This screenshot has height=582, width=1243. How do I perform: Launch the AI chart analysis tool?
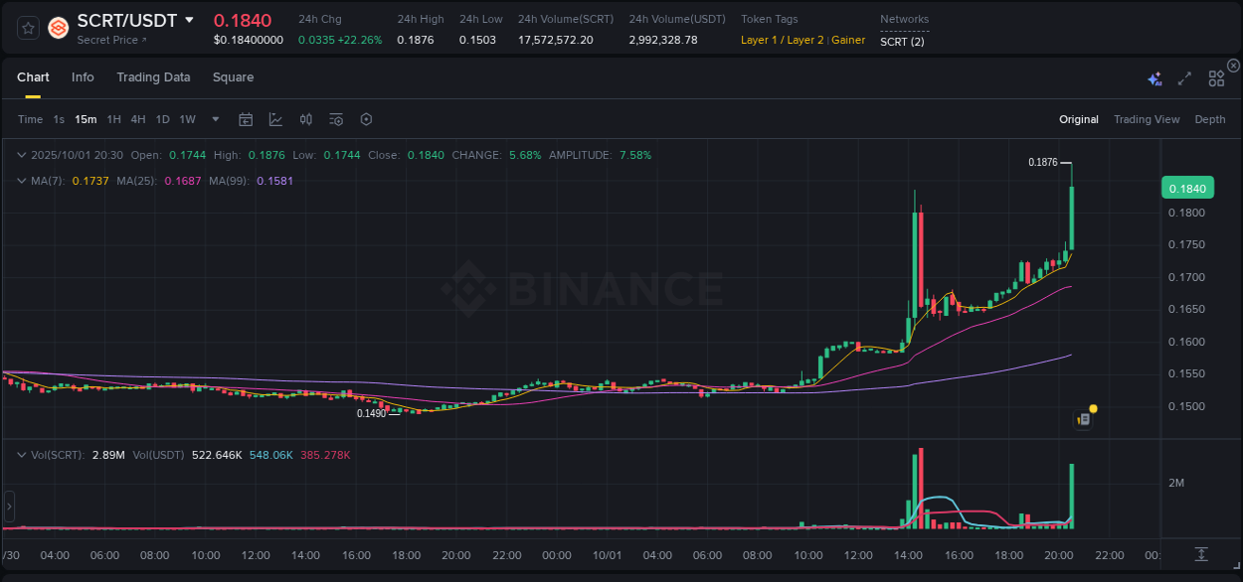tap(1154, 77)
